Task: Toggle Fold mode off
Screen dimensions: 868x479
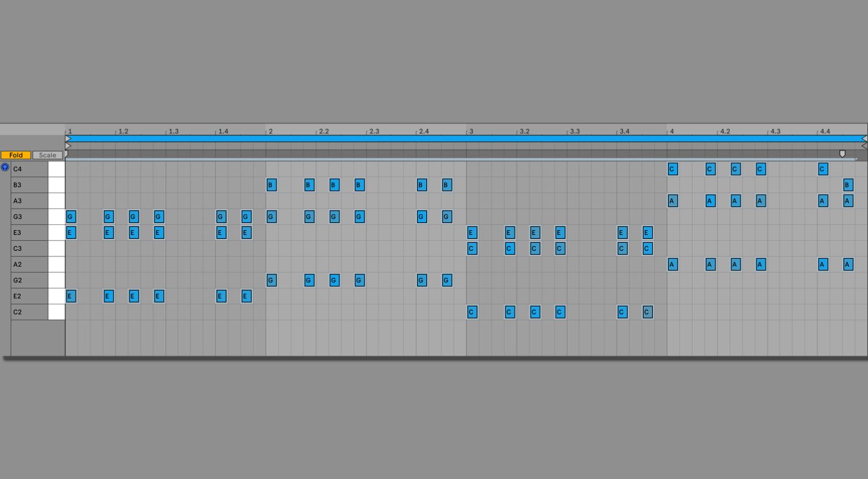Action: tap(16, 155)
